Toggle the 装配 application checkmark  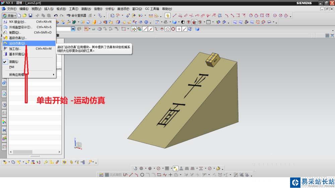click(x=5, y=62)
